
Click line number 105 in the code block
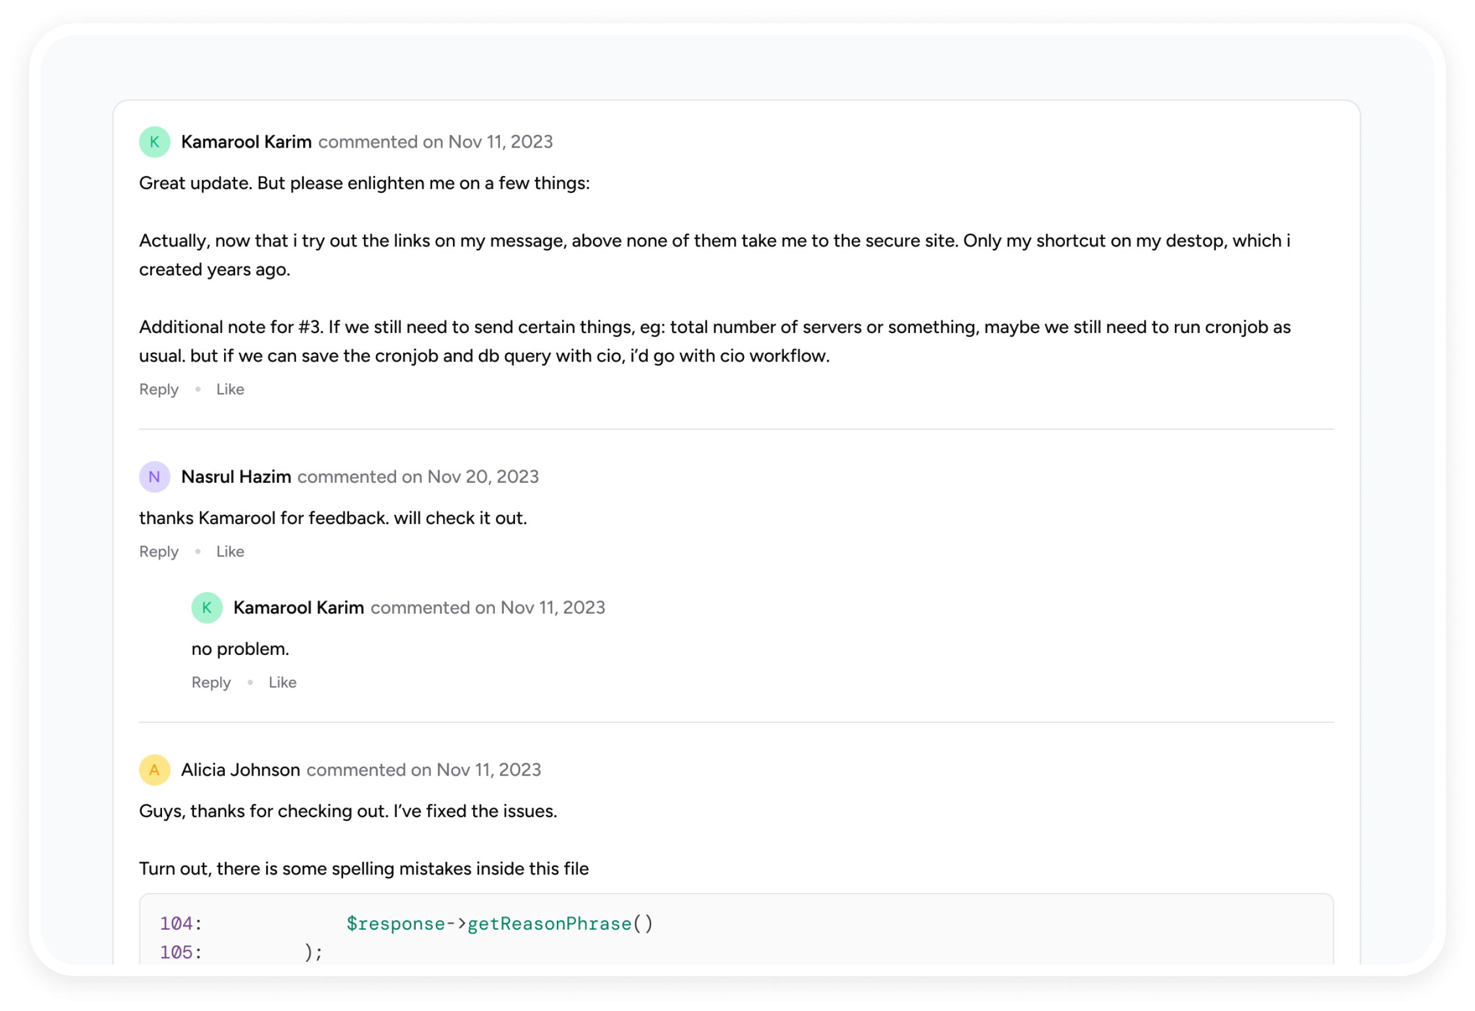tap(177, 952)
